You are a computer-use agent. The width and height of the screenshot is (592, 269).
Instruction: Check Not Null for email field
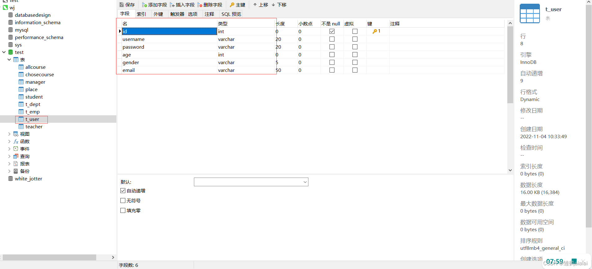(x=332, y=70)
